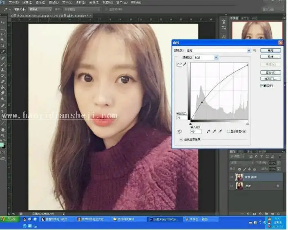
Task: Pick the black point eyedropper in Curves
Action: pyautogui.click(x=208, y=131)
